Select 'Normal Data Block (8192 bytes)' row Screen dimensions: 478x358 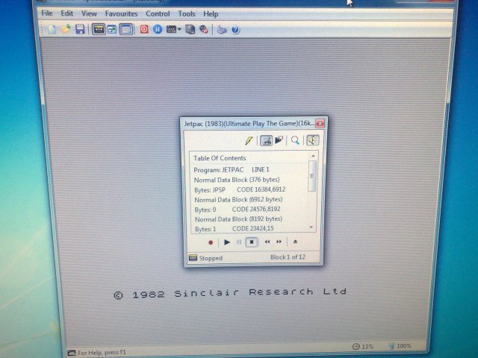tap(250, 219)
